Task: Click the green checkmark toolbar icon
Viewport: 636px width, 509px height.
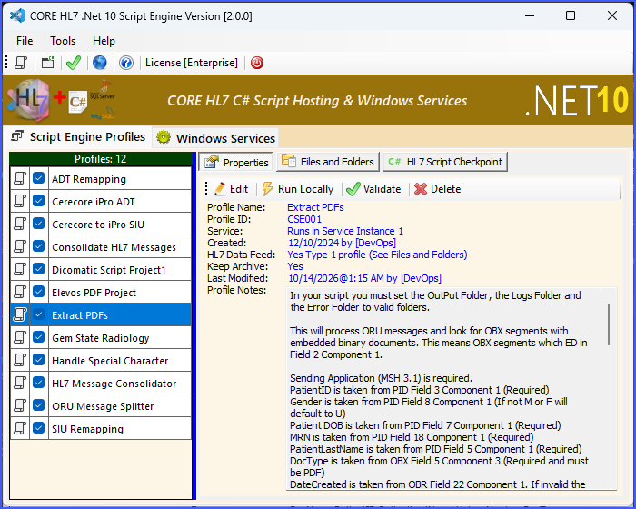Action: [74, 63]
